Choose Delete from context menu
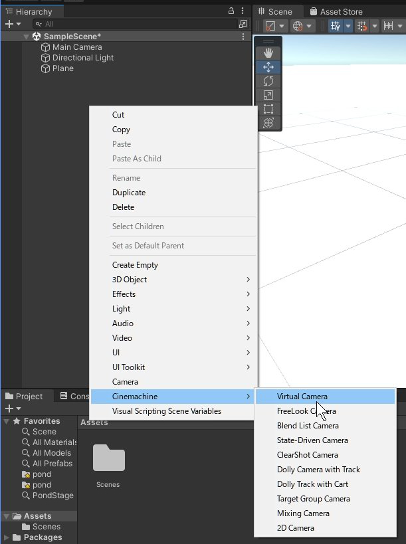This screenshot has height=544, width=406. (173, 207)
